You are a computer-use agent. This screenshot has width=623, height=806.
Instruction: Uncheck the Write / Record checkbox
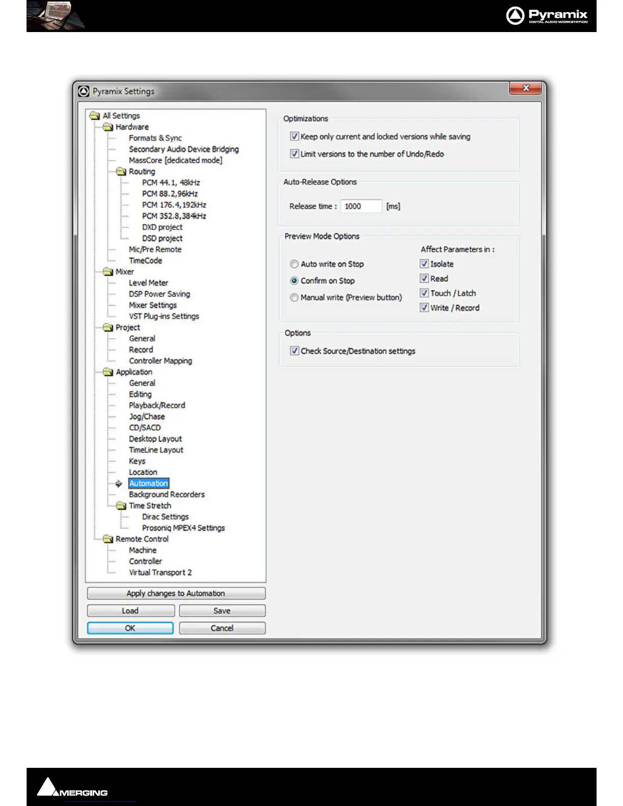424,308
